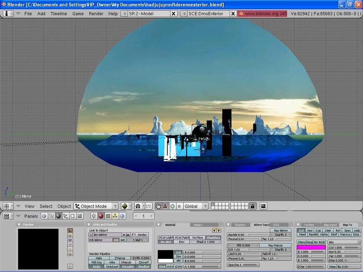Open the 3D view window type selector
The image size is (363, 272).
(8, 206)
